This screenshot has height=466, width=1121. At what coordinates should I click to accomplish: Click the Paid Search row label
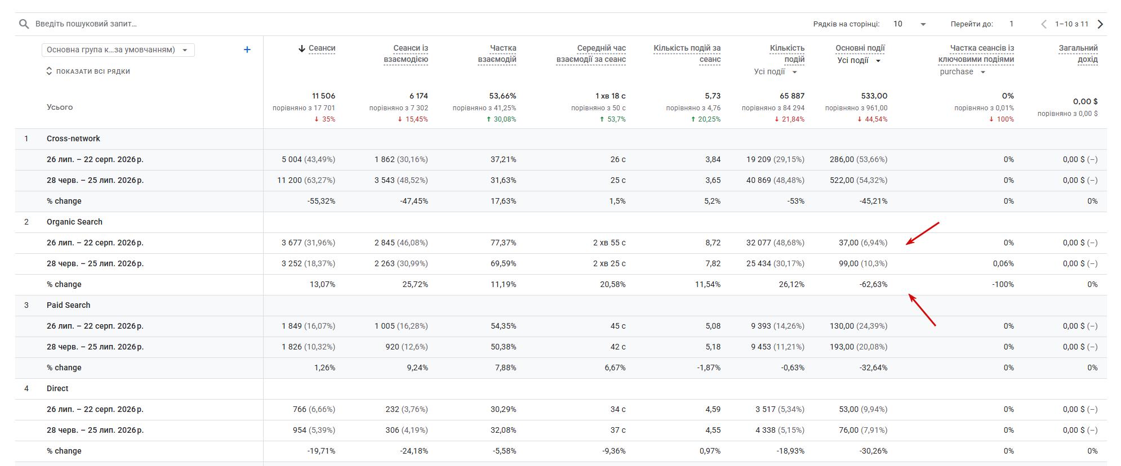pyautogui.click(x=68, y=305)
